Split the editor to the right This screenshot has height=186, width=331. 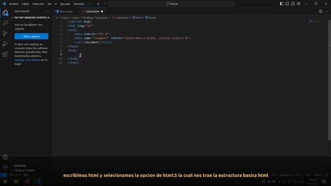click(321, 11)
